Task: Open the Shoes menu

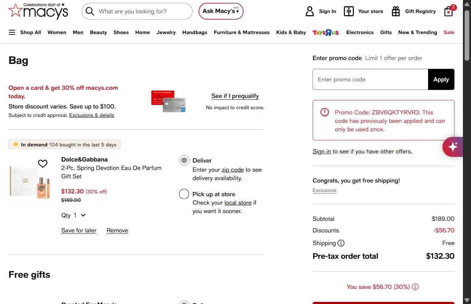Action: coord(121,32)
